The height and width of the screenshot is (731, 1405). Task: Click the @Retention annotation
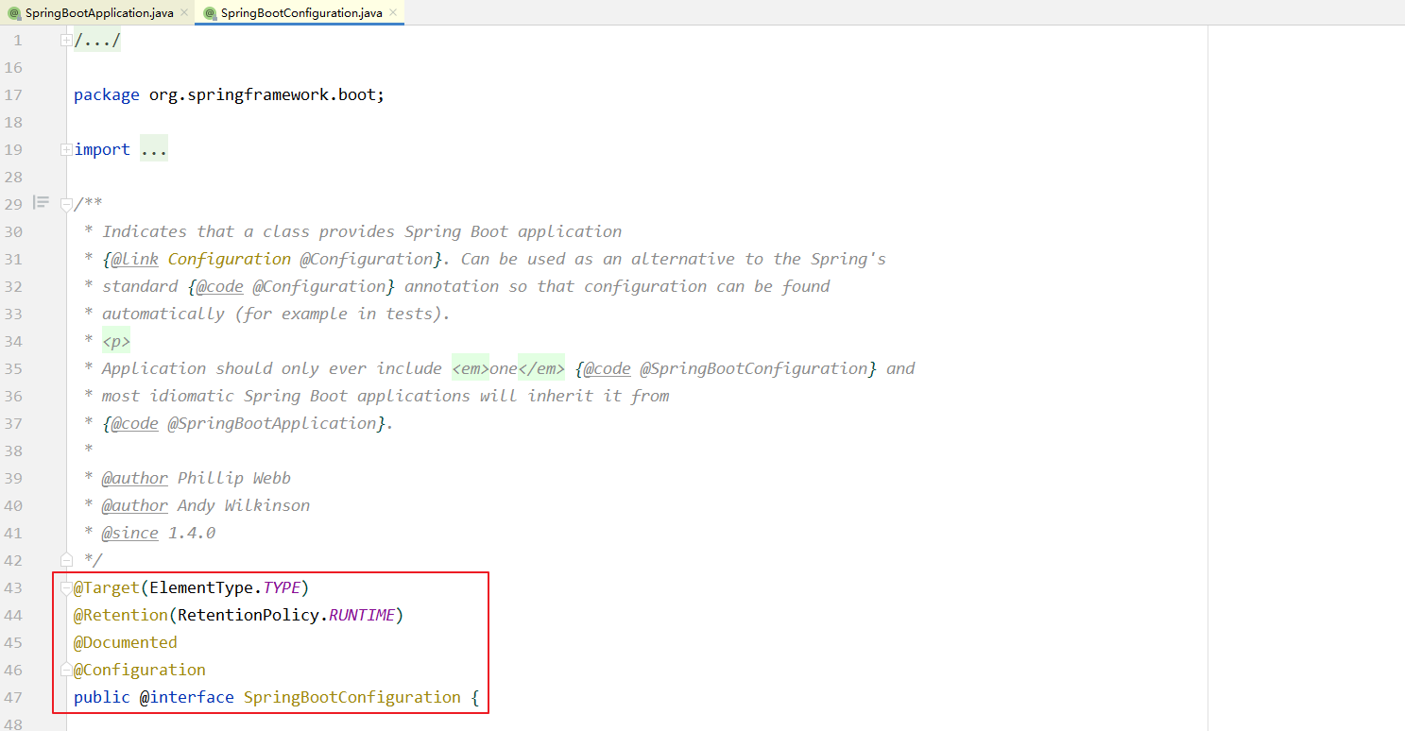coord(121,615)
